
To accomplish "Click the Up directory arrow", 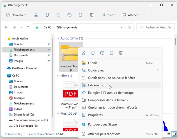I will pyautogui.click(x=28, y=27).
